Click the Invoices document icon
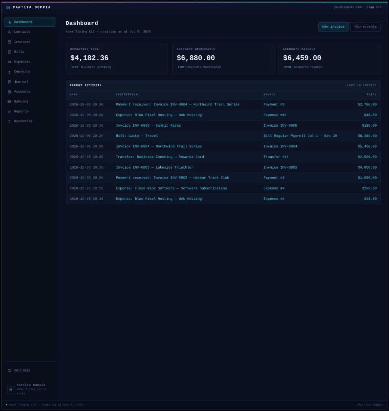This screenshot has width=389, height=411. coord(9,42)
